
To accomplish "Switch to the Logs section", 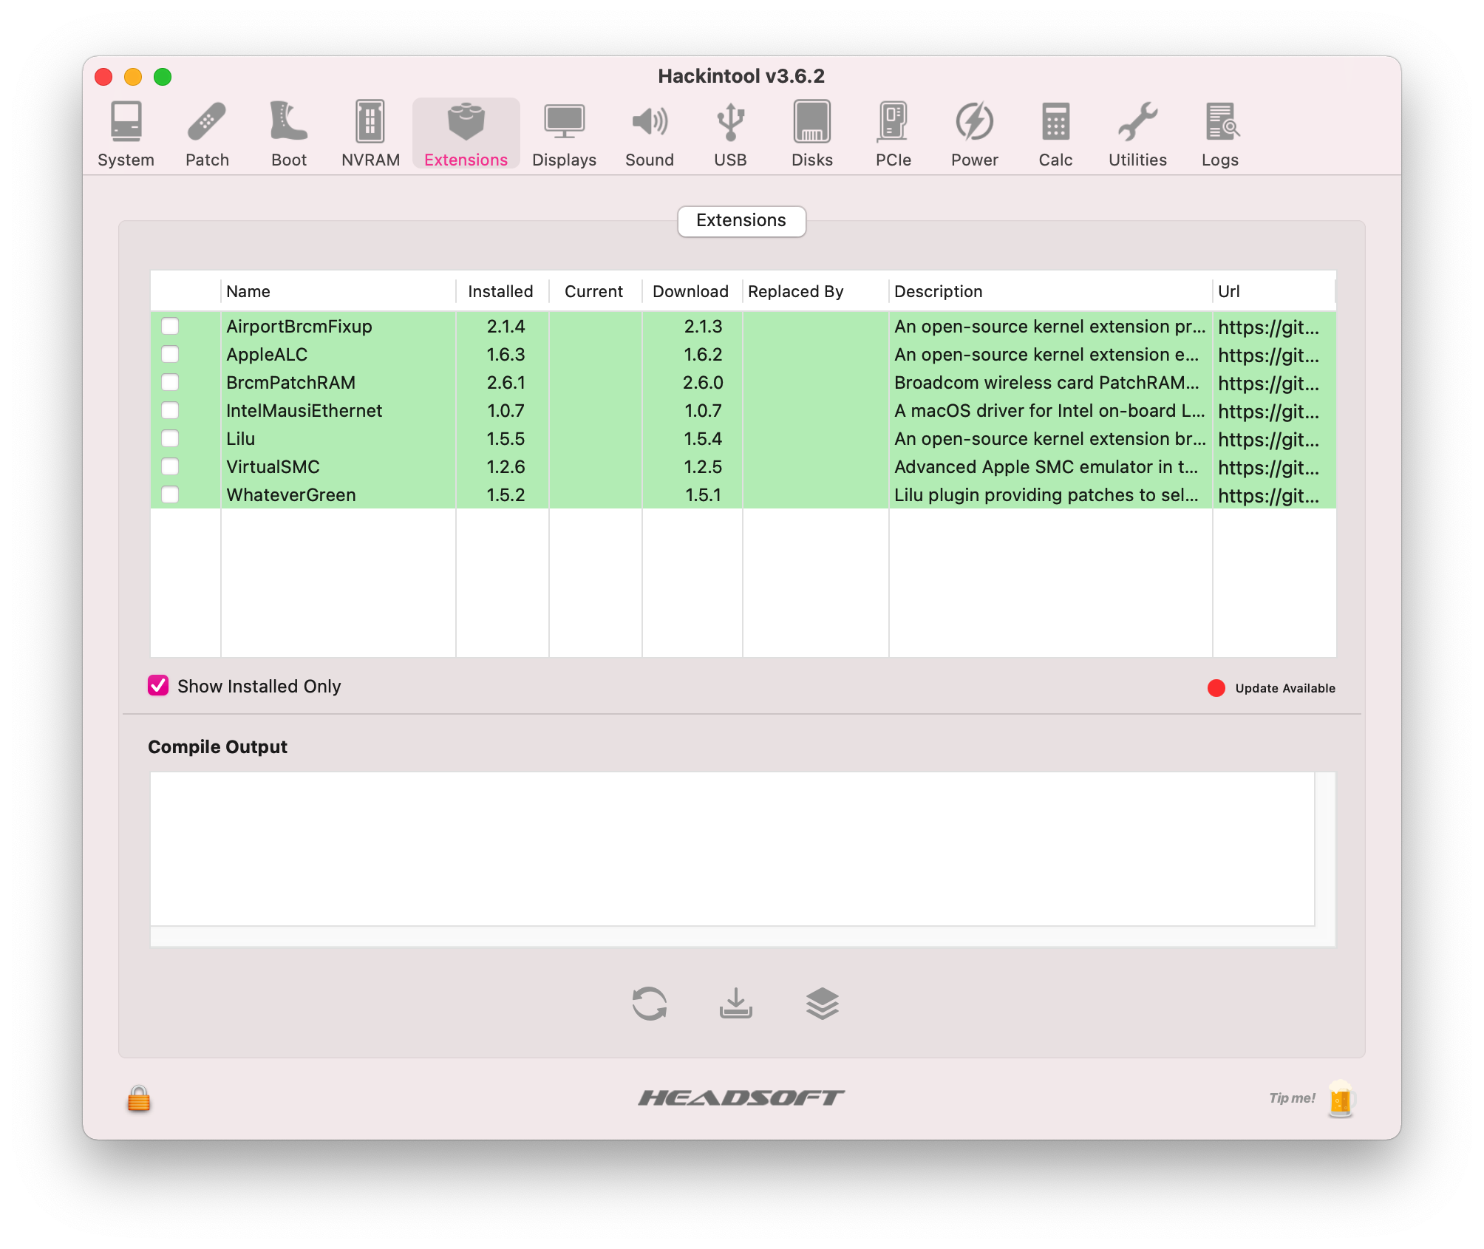I will click(x=1220, y=134).
